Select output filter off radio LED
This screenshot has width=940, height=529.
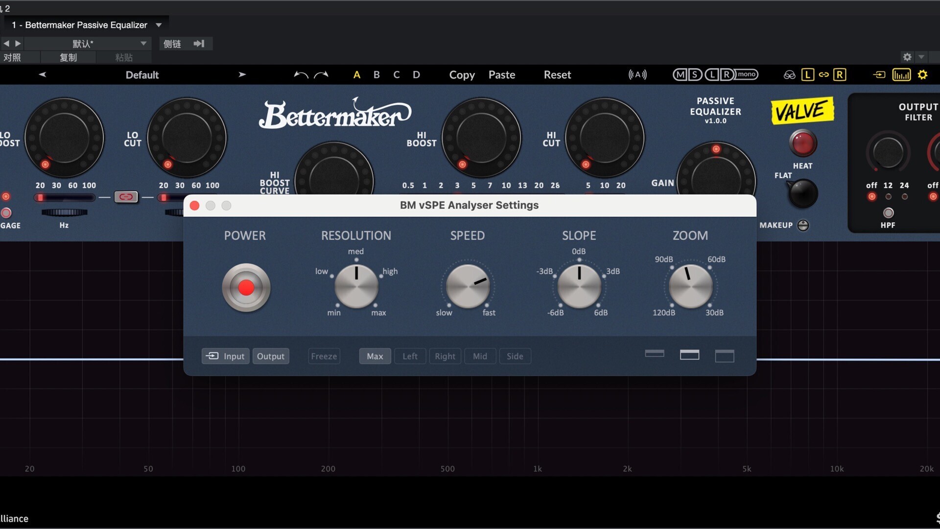872,196
